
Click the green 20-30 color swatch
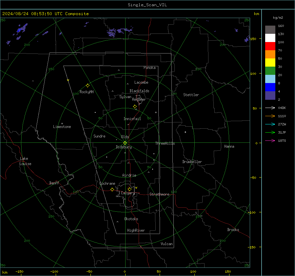(x=270, y=71)
